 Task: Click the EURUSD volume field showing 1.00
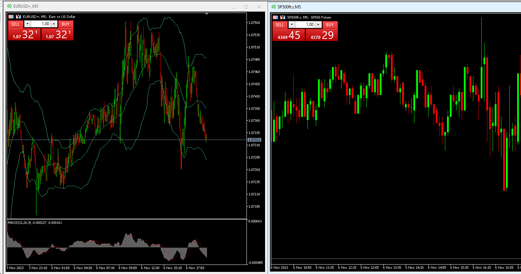[x=41, y=24]
